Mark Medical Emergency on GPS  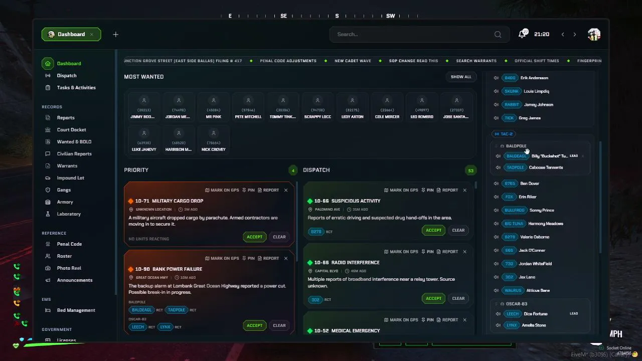[x=401, y=320]
